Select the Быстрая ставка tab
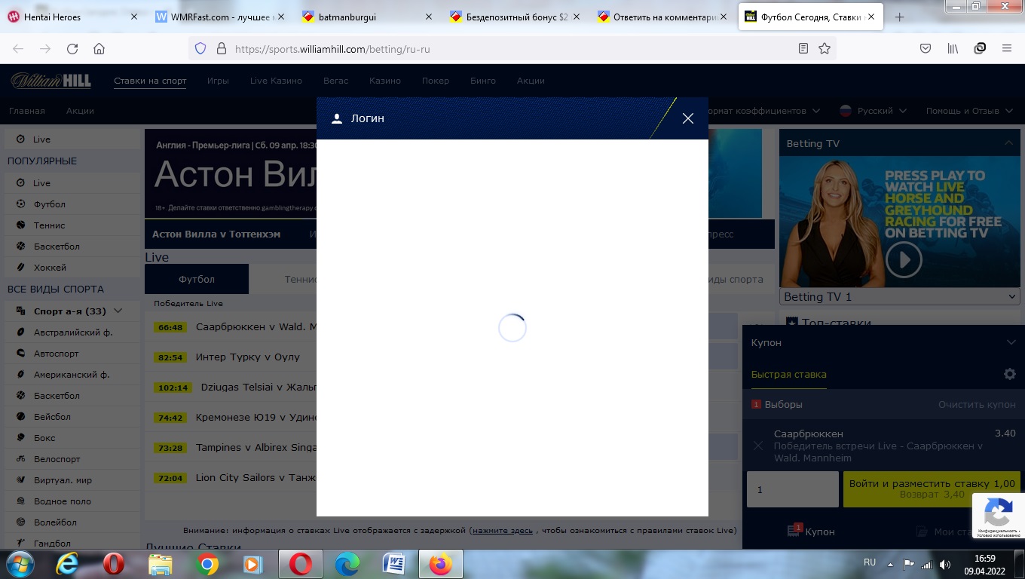The height and width of the screenshot is (579, 1025). click(788, 375)
